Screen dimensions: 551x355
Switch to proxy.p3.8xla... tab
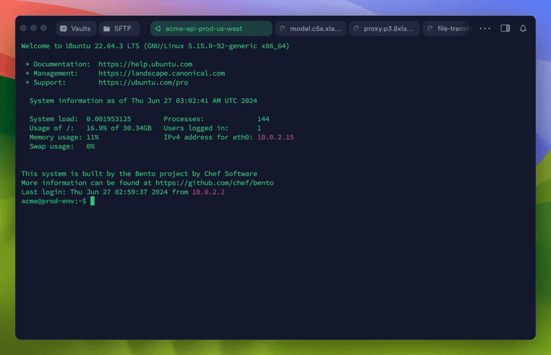tap(384, 29)
